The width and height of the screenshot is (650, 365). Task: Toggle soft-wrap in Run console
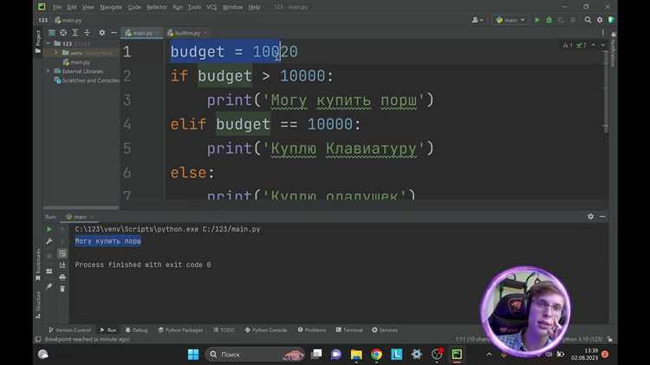[x=62, y=253]
